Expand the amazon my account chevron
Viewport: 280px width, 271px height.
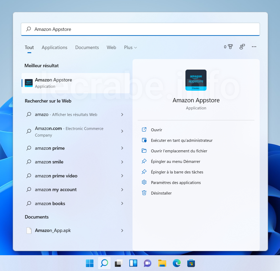tap(122, 190)
